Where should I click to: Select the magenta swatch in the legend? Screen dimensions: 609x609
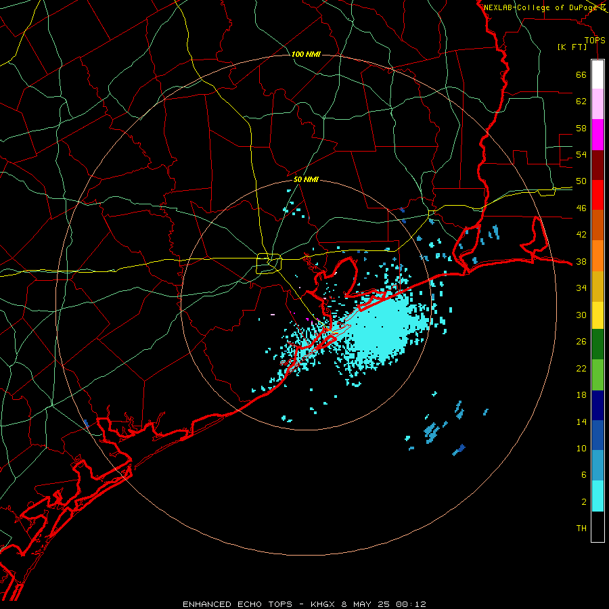coord(597,135)
